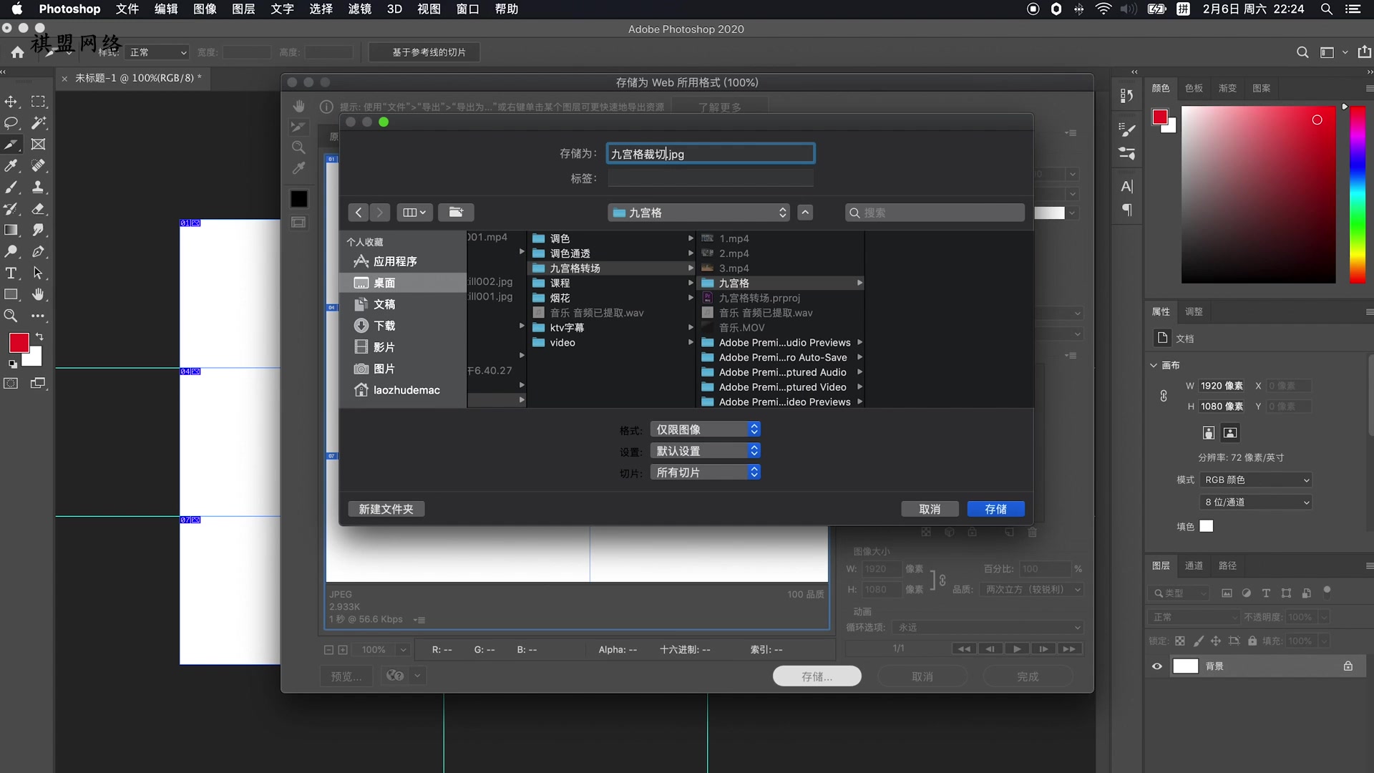Select the Zoom tool in main toolbar
The image size is (1374, 773).
11,316
